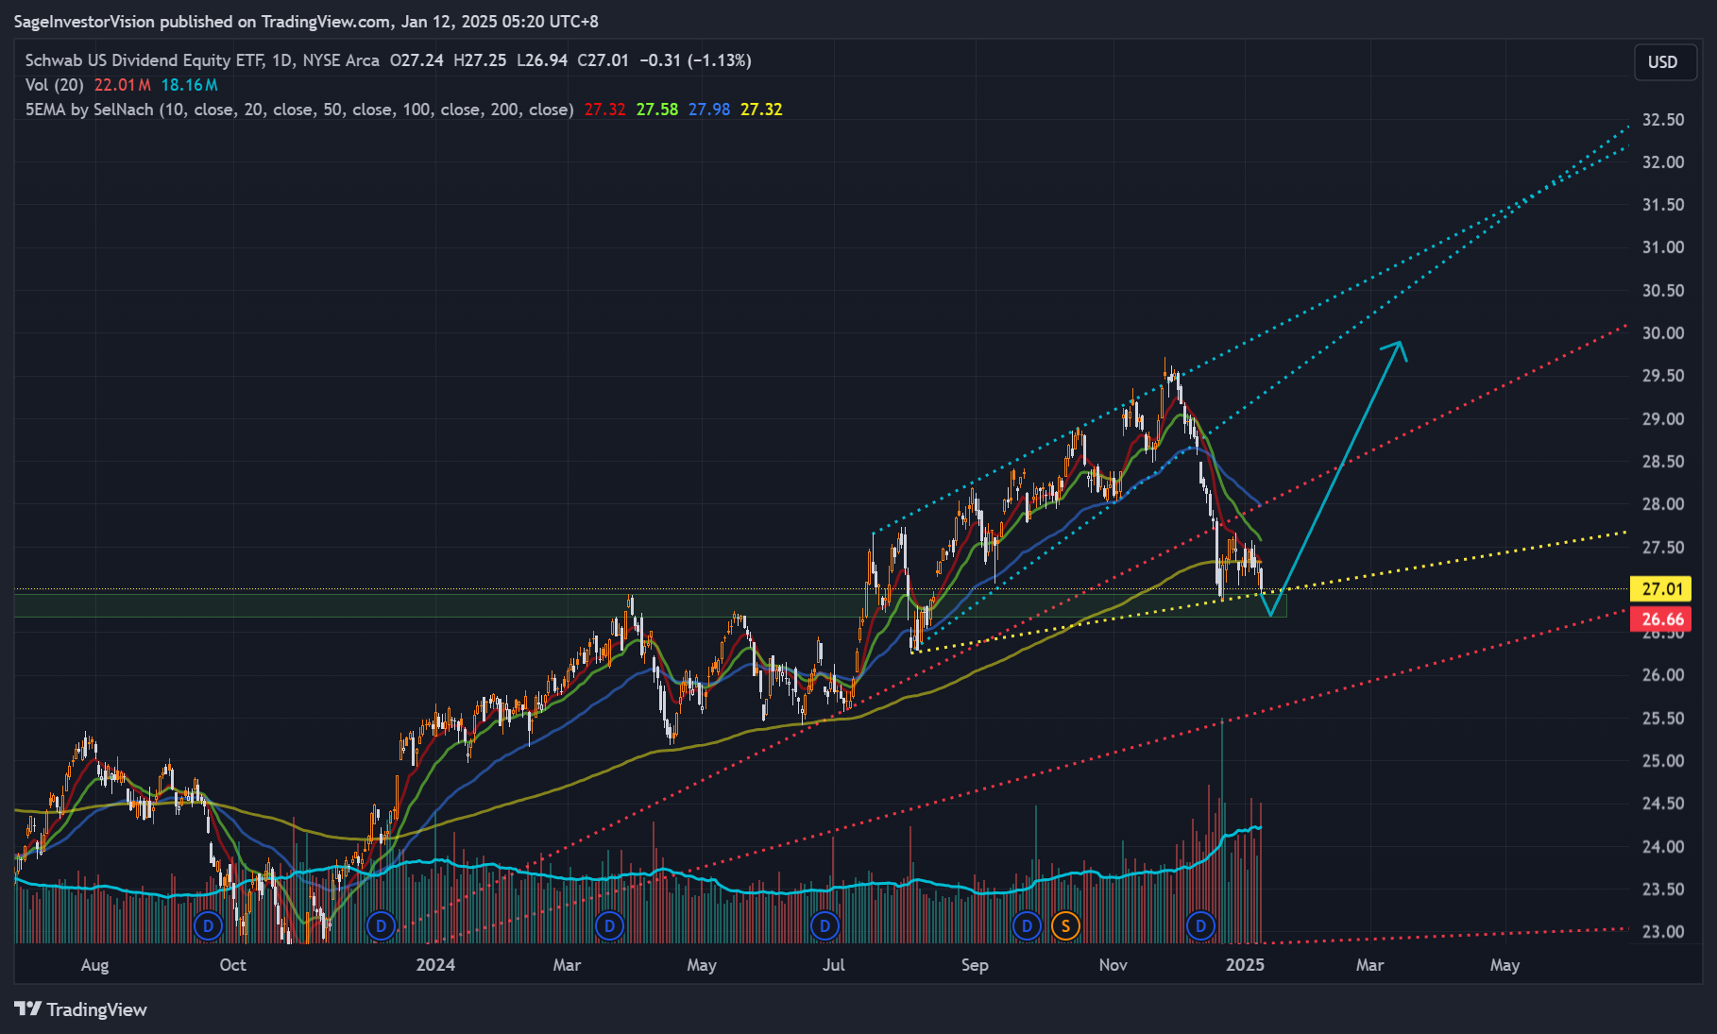Image resolution: width=1717 pixels, height=1034 pixels.
Task: Click the dividend marker near late September 2024
Action: point(1027,926)
